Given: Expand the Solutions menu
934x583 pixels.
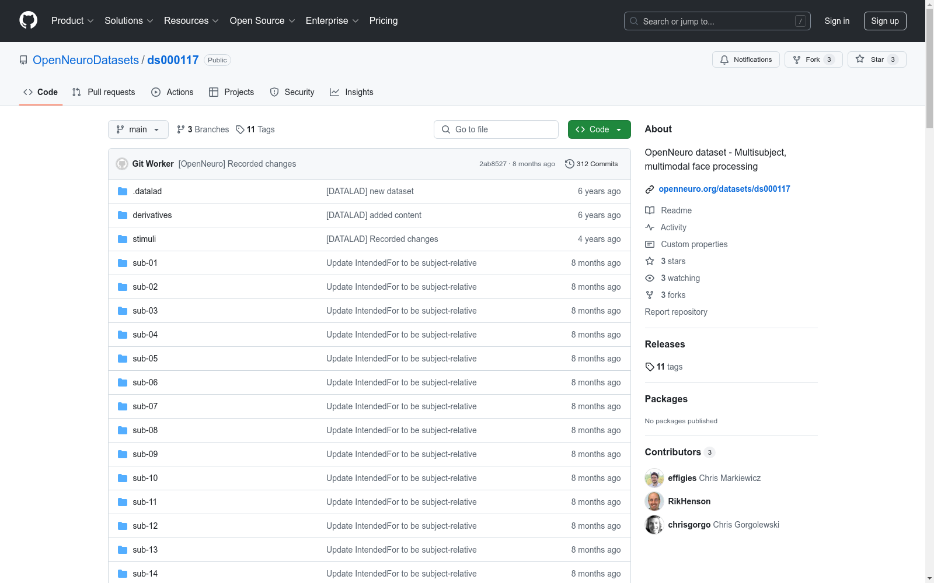Looking at the screenshot, I should click(129, 21).
